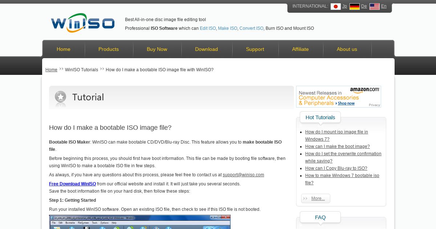This screenshot has width=436, height=229.
Task: Open the Amazon Computer Accessories ad banner
Action: tap(339, 97)
